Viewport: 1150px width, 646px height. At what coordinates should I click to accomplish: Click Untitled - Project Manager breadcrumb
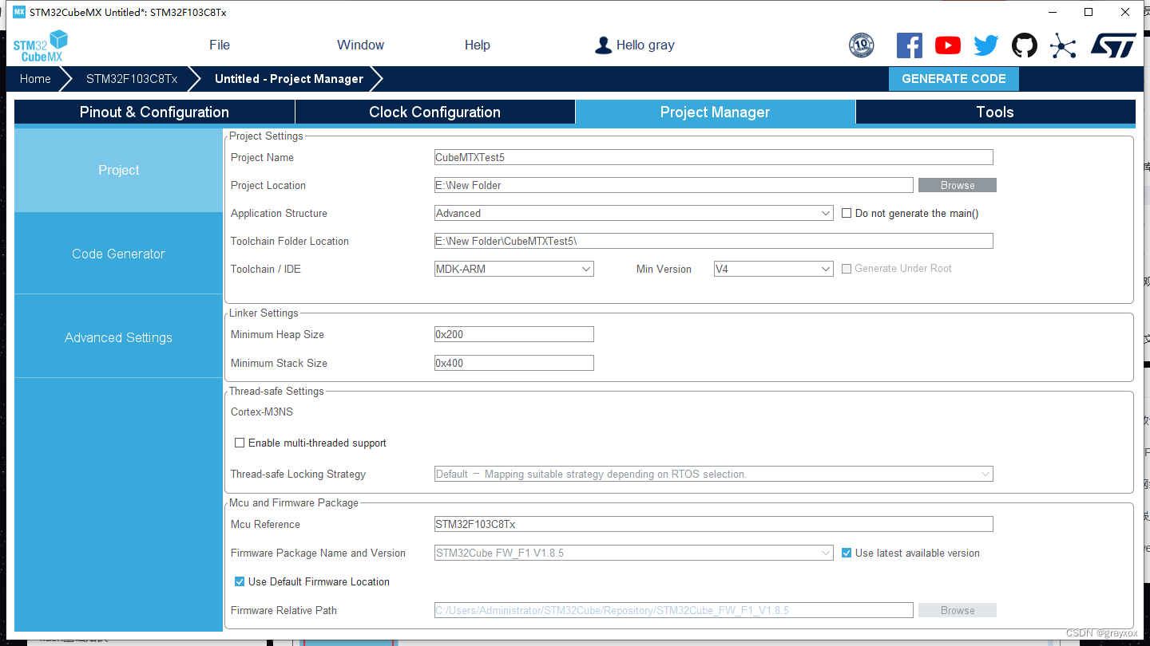click(x=289, y=79)
